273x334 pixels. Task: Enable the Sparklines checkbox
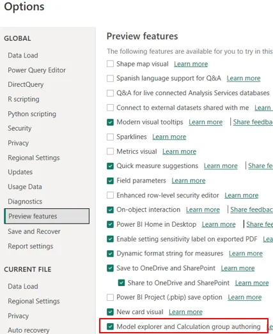pos(110,137)
